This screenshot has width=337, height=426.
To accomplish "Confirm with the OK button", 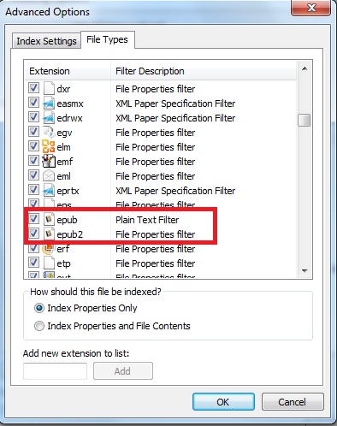I will point(223,402).
